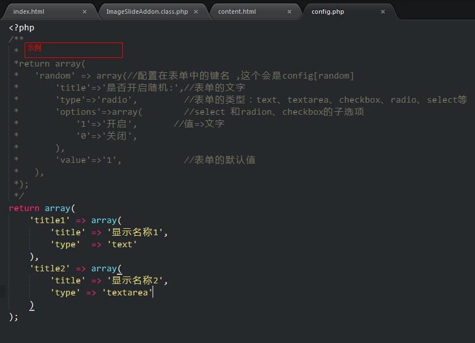475x343 pixels.
Task: Click the 'textarea' type value
Action: coord(127,293)
